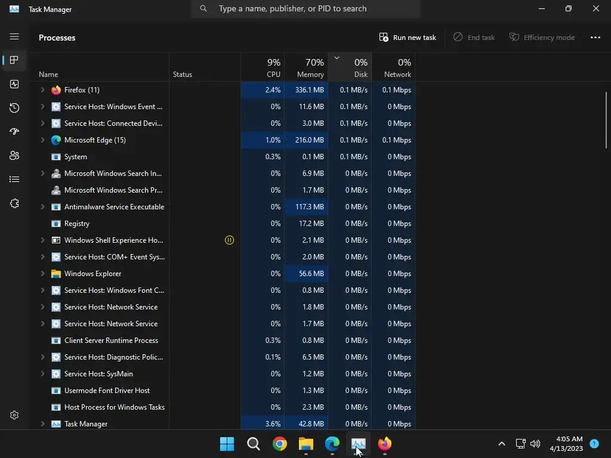Viewport: 611px width, 458px height.
Task: Open the Windows Start button
Action: pyautogui.click(x=227, y=444)
